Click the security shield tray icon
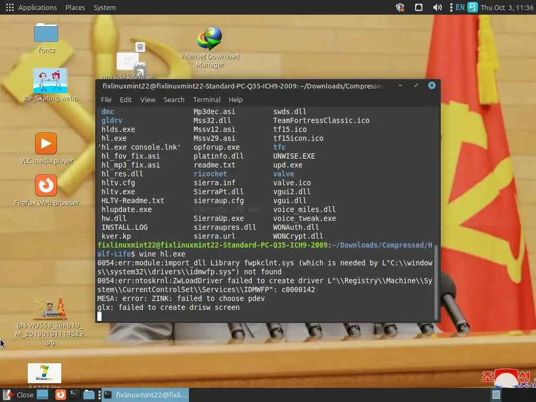The image size is (536, 402). 400,7
